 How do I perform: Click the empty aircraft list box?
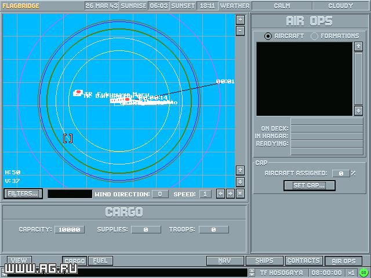pyautogui.click(x=304, y=79)
